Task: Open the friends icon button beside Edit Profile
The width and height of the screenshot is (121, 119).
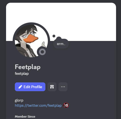Action: (x=52, y=87)
